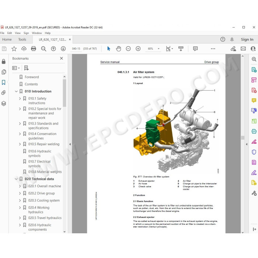Zoom in with plus icon

(138, 49)
